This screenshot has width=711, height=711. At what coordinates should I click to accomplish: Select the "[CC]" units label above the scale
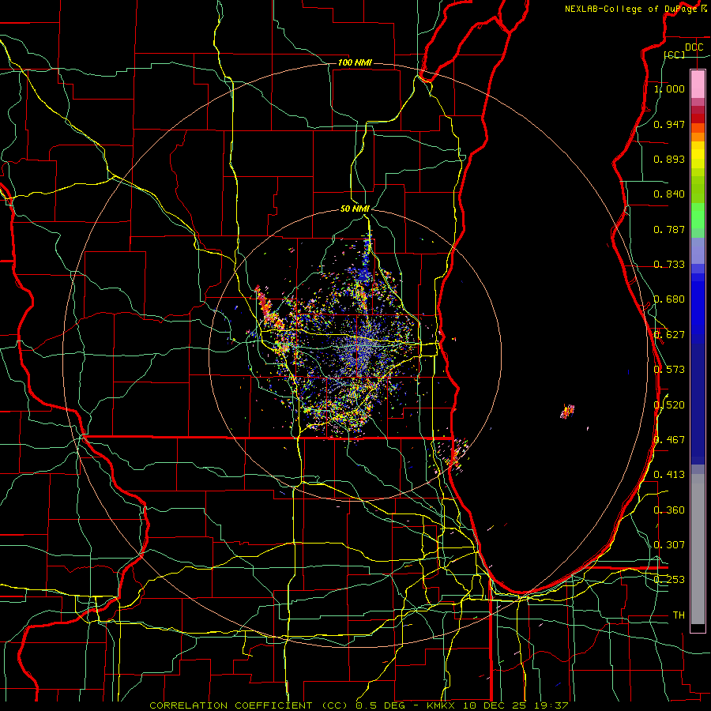click(x=675, y=55)
